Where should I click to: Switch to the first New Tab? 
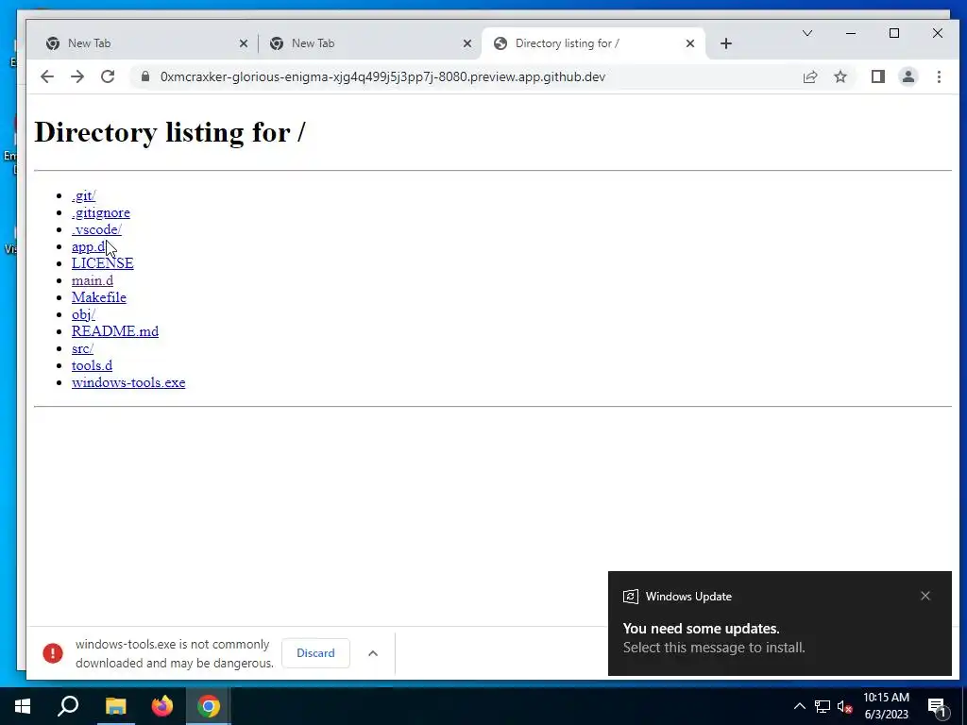coord(146,43)
